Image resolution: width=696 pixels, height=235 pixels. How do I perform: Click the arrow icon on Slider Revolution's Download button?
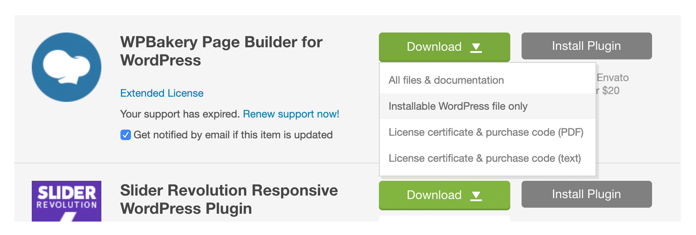pyautogui.click(x=476, y=196)
